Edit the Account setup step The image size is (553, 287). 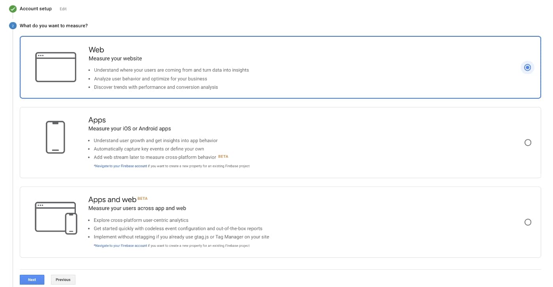(x=63, y=9)
